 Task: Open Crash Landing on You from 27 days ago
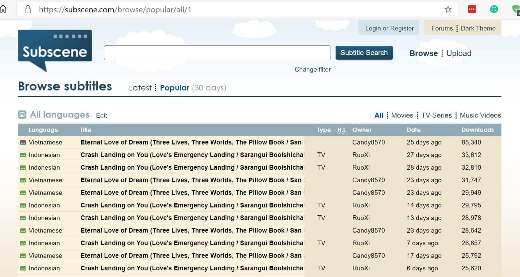tap(192, 155)
